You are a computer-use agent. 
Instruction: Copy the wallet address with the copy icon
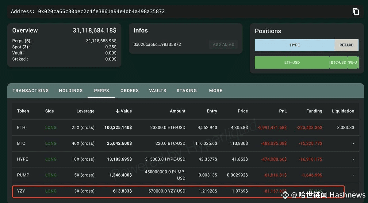pyautogui.click(x=356, y=12)
